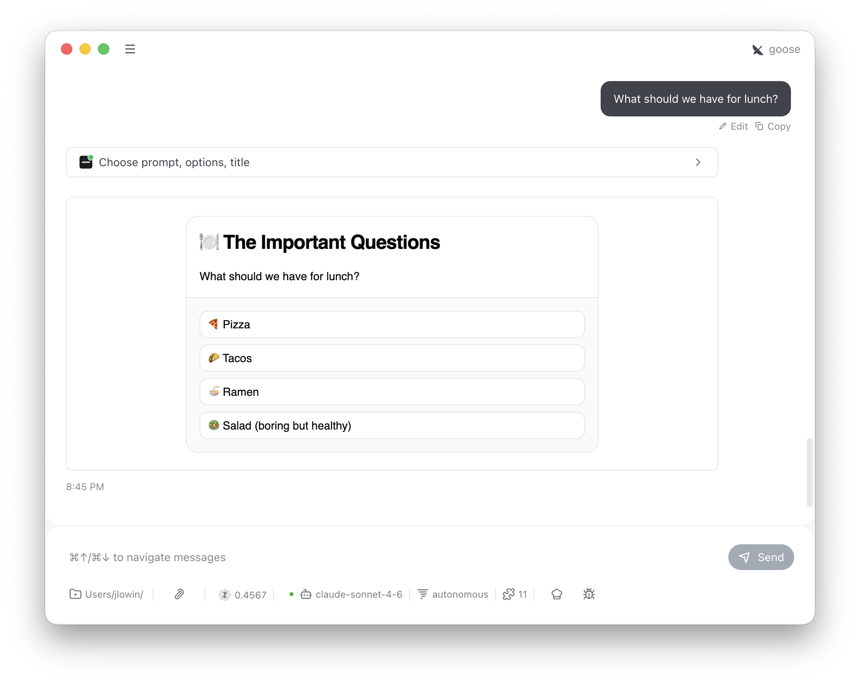The height and width of the screenshot is (684, 860).
Task: Edit the lunch question message
Action: click(733, 126)
